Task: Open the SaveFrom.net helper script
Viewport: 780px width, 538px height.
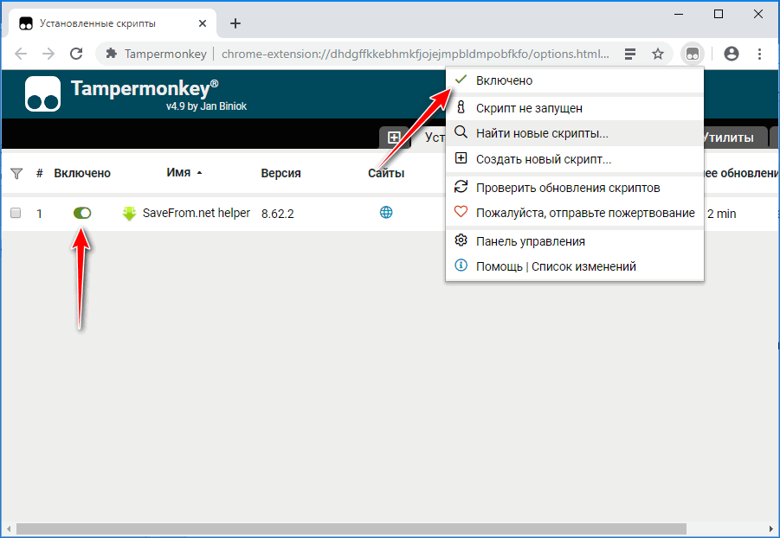Action: tap(196, 214)
